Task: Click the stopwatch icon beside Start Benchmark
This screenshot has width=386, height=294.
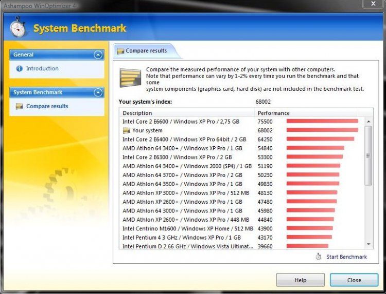Action: click(319, 257)
